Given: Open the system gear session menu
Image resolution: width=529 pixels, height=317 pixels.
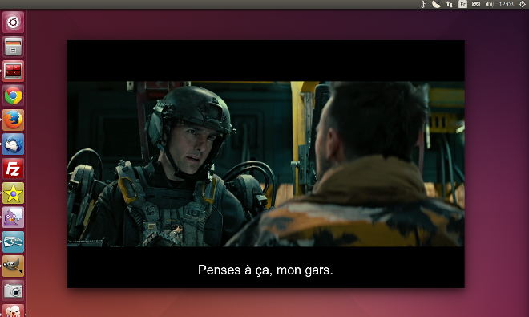Looking at the screenshot, I should [523, 4].
